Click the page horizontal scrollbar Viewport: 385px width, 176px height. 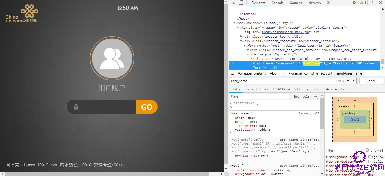112,174
